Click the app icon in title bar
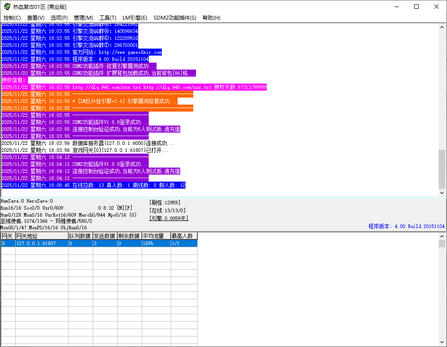 pyautogui.click(x=7, y=7)
